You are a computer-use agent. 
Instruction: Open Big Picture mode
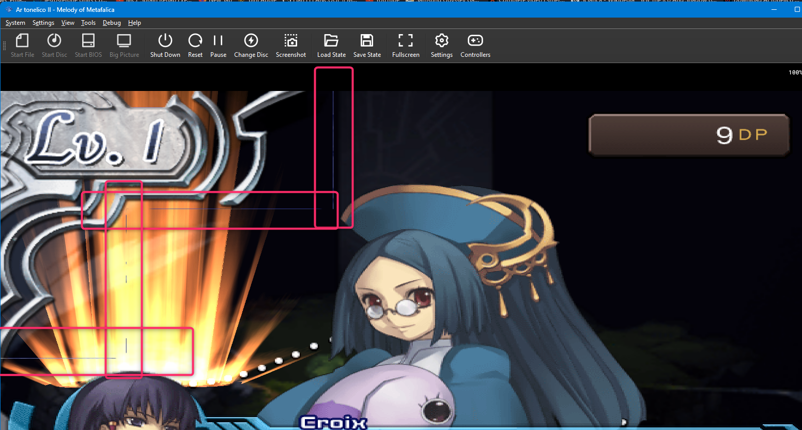pyautogui.click(x=124, y=45)
